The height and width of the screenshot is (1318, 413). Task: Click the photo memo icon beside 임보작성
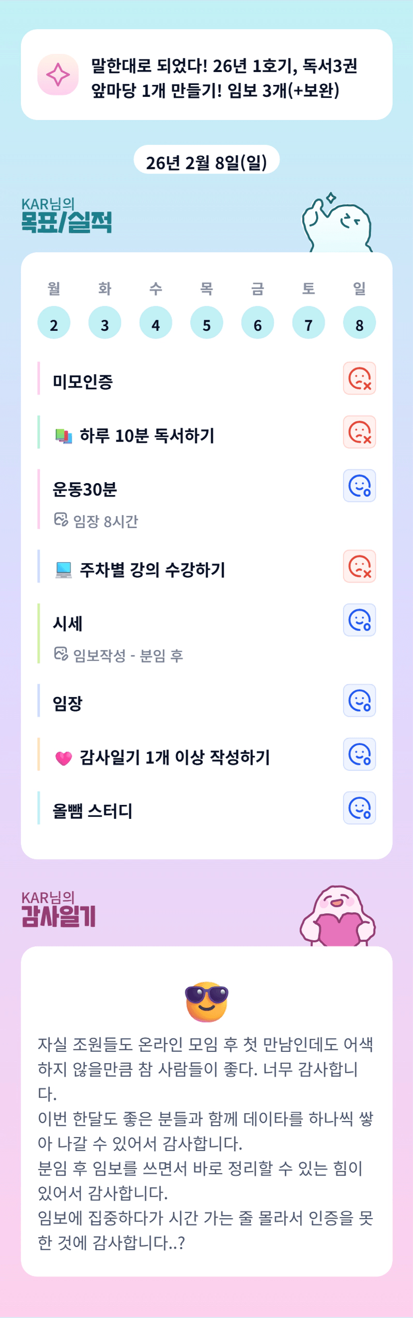61,654
